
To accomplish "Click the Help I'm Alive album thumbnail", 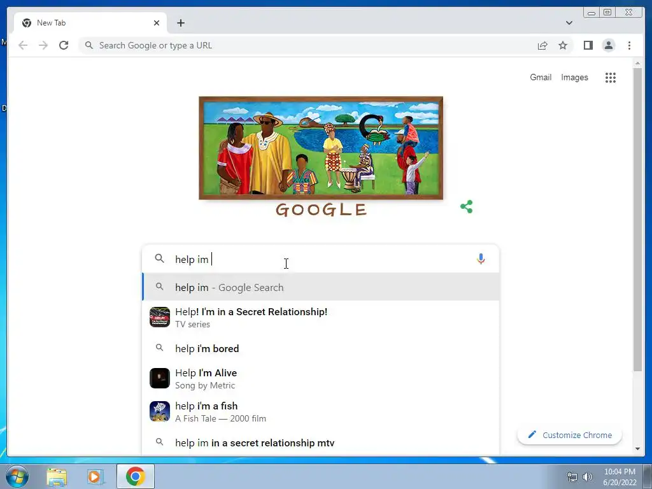I will pyautogui.click(x=160, y=378).
